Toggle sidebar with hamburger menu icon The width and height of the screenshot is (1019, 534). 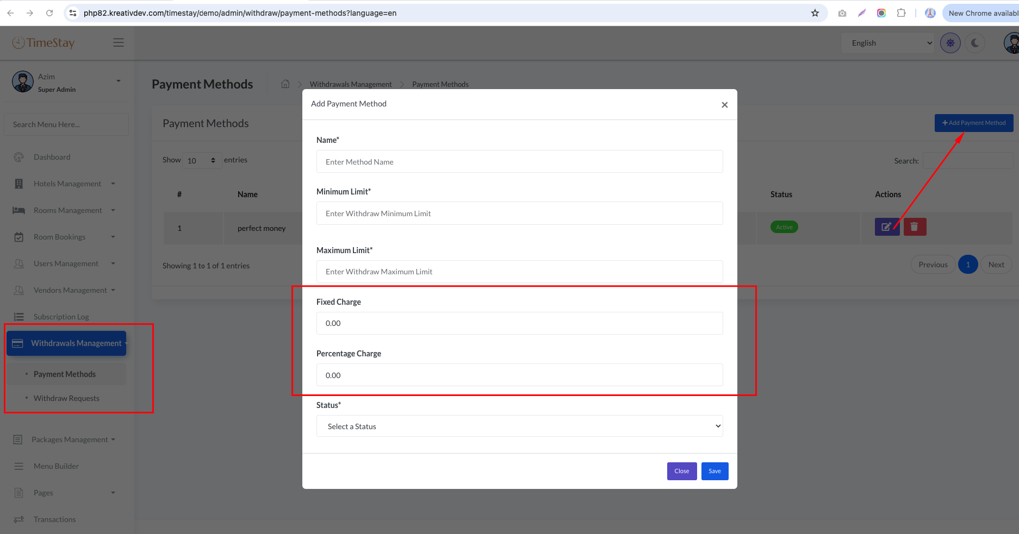point(119,42)
